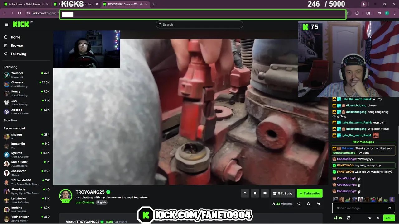399x224 pixels.
Task: Open chessbrah recommended channel
Action: pos(26,173)
